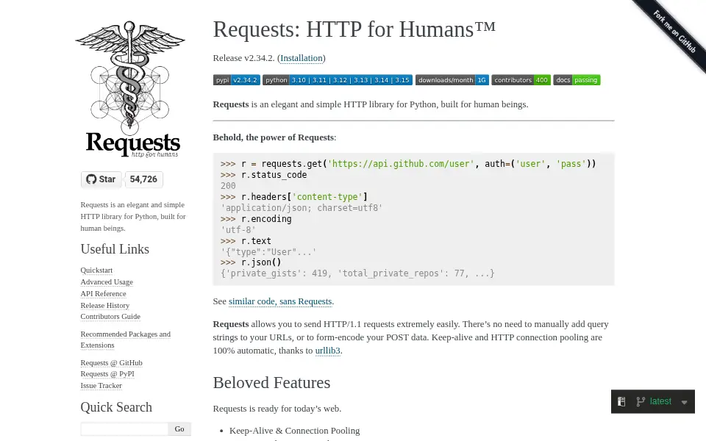This screenshot has height=441, width=706.
Task: Click the GitHub Star button
Action: (101, 179)
